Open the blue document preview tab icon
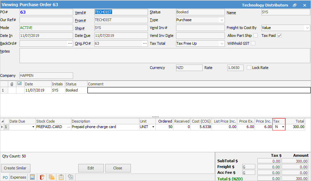 click(32, 177)
